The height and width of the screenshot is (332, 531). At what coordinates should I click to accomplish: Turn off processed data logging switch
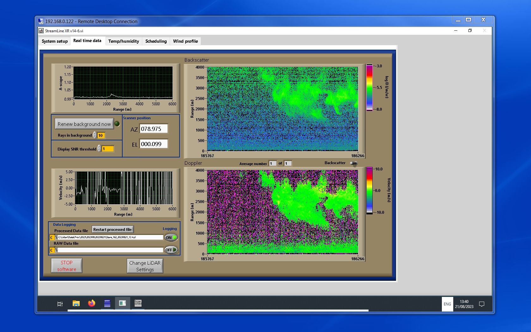[171, 237]
